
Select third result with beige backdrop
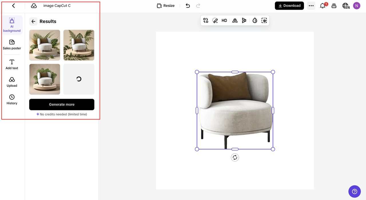pos(45,79)
